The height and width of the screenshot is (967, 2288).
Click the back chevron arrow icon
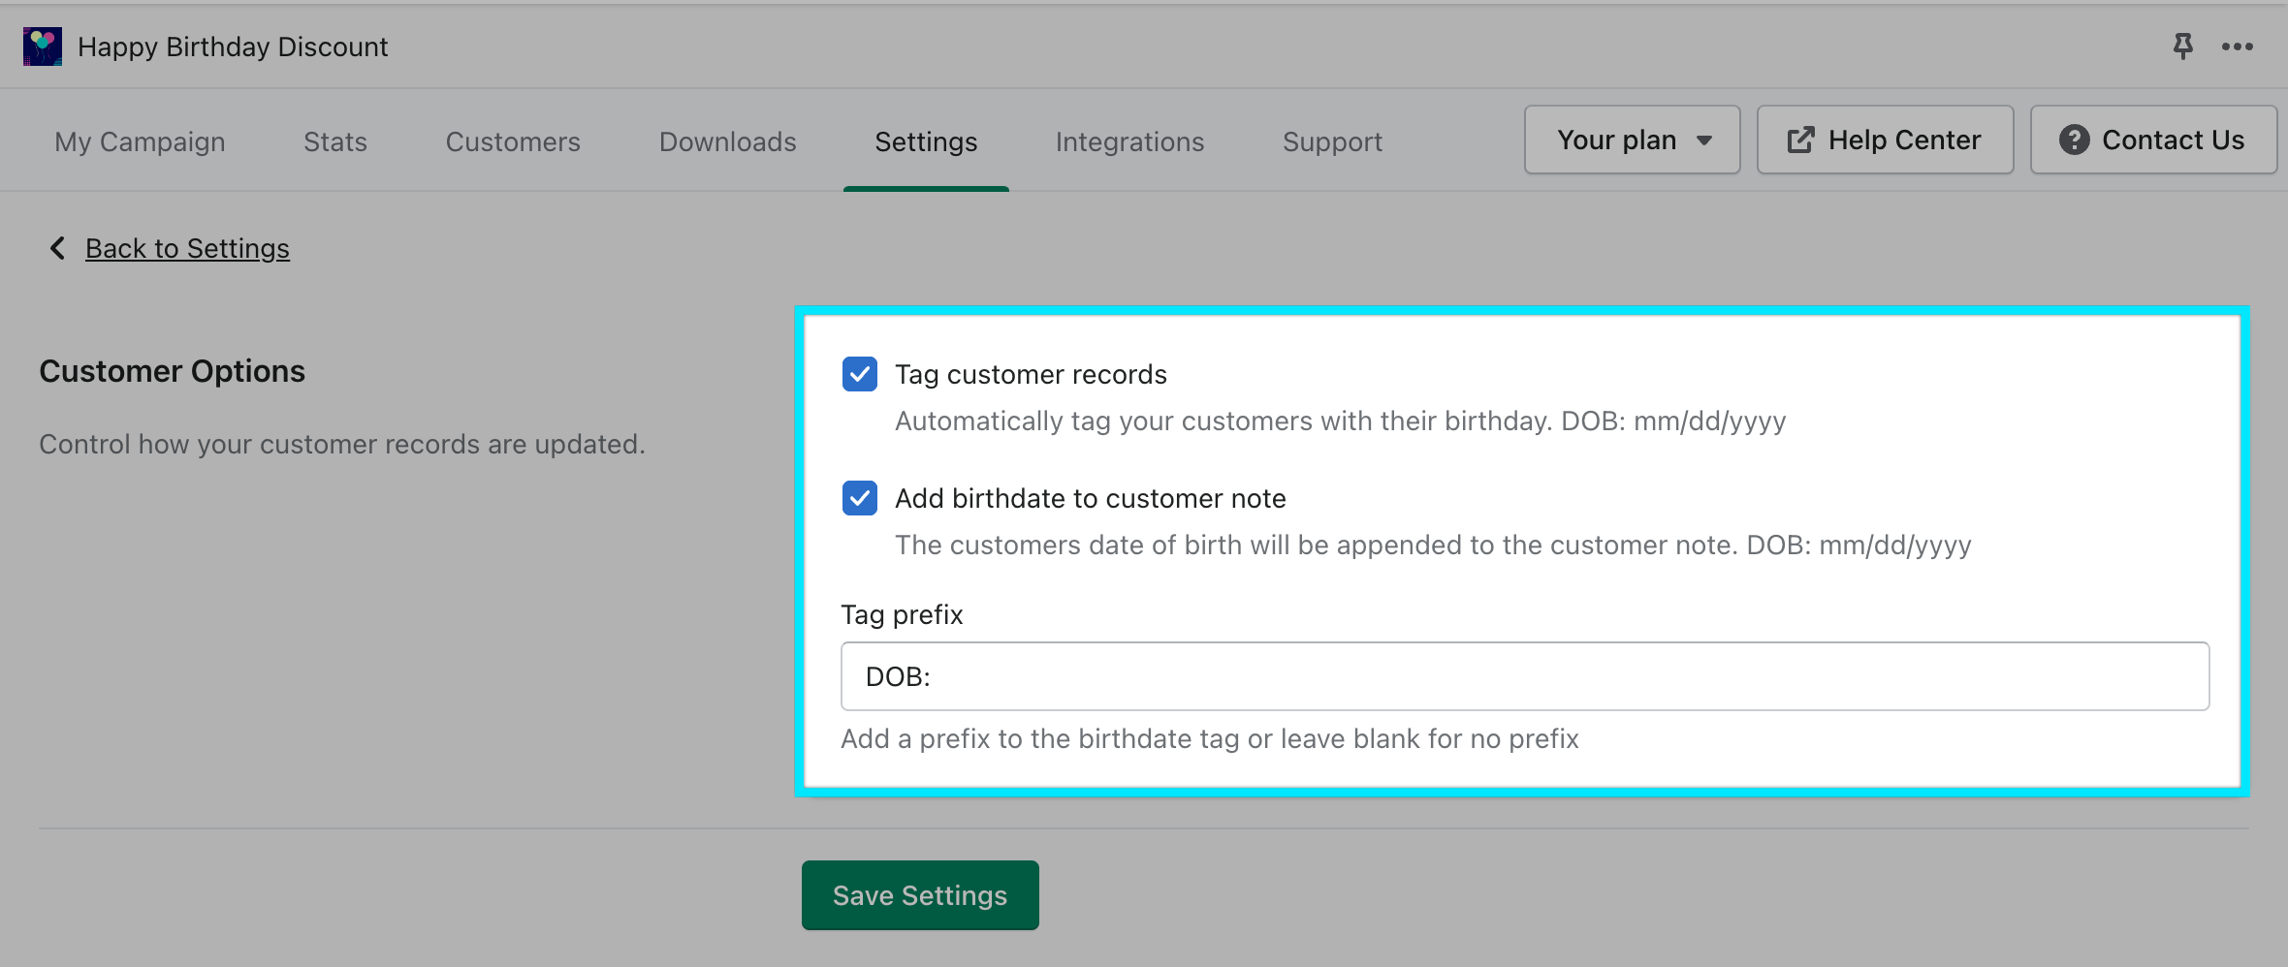tap(57, 249)
